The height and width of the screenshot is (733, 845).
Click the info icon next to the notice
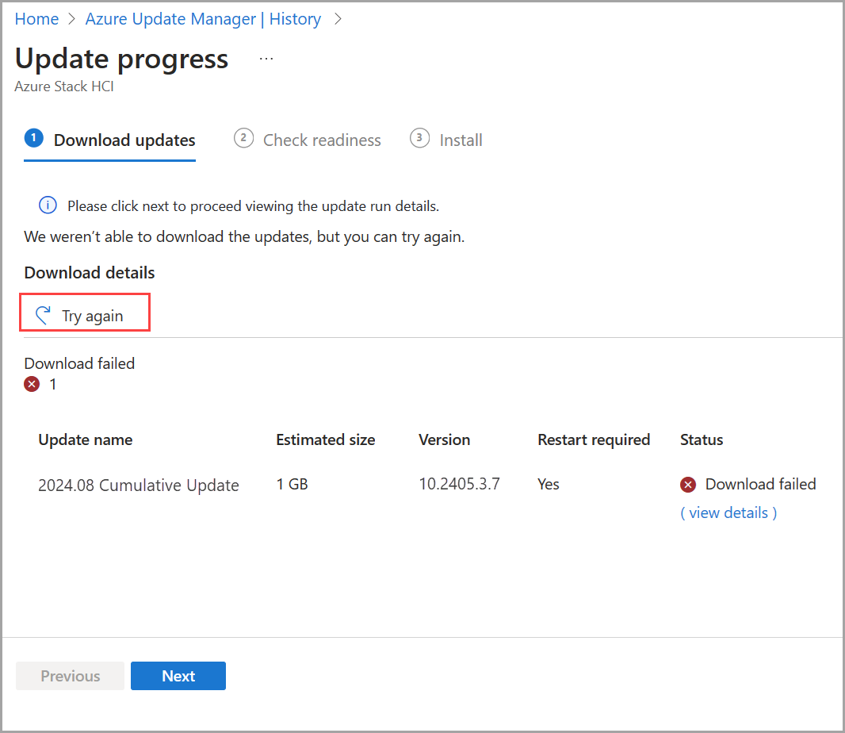click(x=48, y=205)
